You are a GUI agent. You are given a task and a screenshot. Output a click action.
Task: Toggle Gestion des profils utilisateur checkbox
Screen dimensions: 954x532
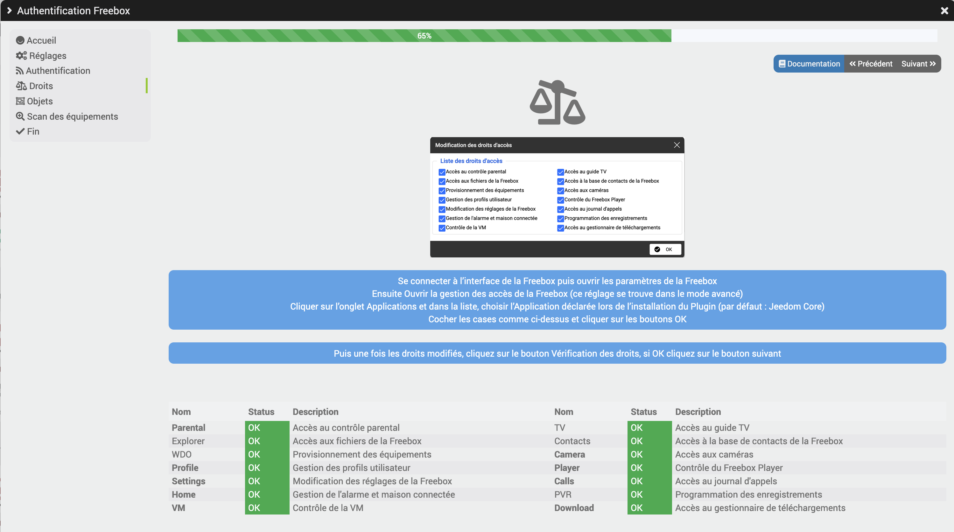pos(442,200)
